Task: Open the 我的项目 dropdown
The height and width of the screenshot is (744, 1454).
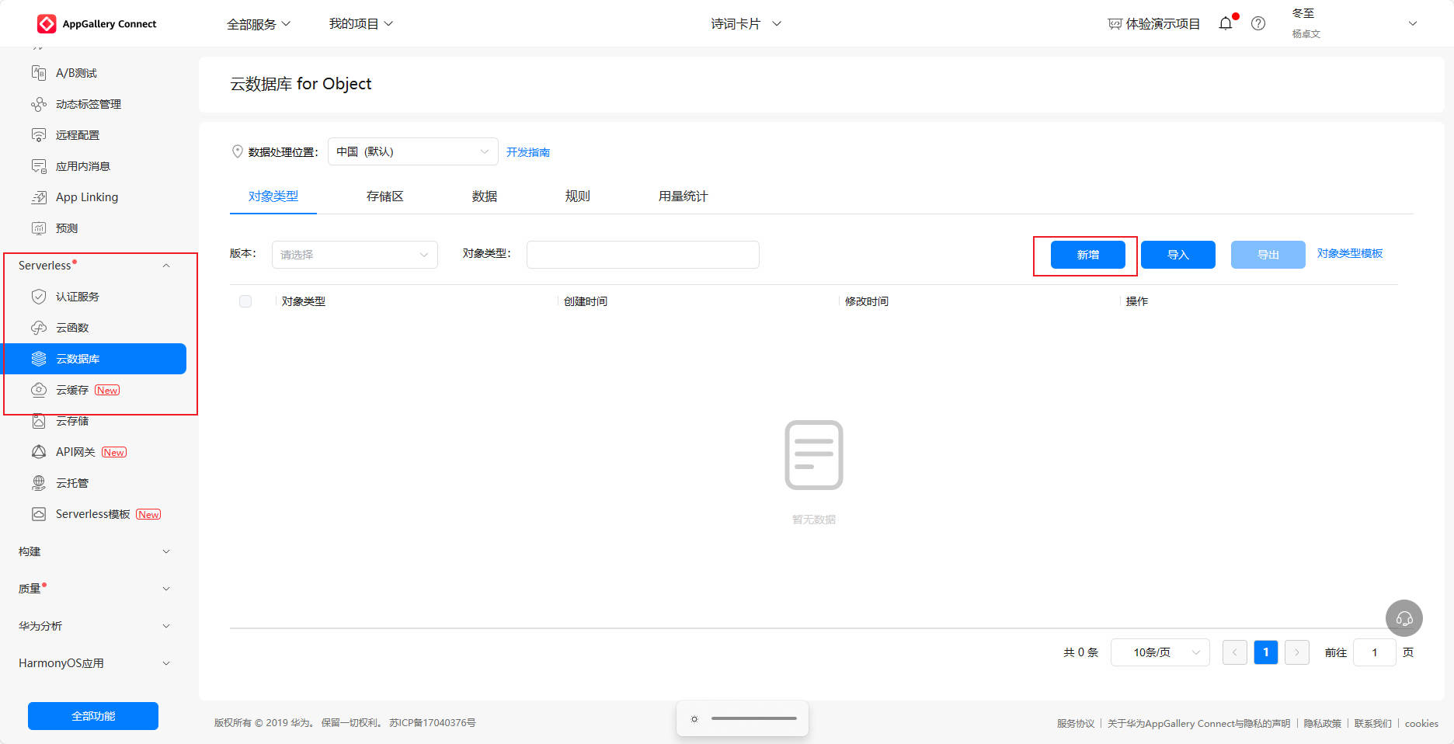Action: tap(361, 24)
